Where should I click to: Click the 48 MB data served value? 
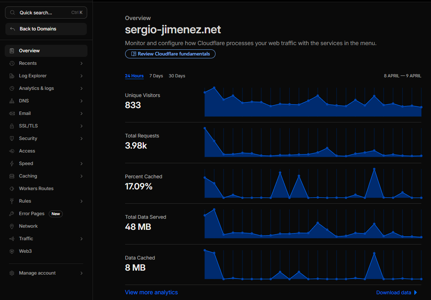coord(138,227)
